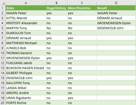Click the StageVictory header cell
The width and height of the screenshot is (136, 105).
[56, 8]
